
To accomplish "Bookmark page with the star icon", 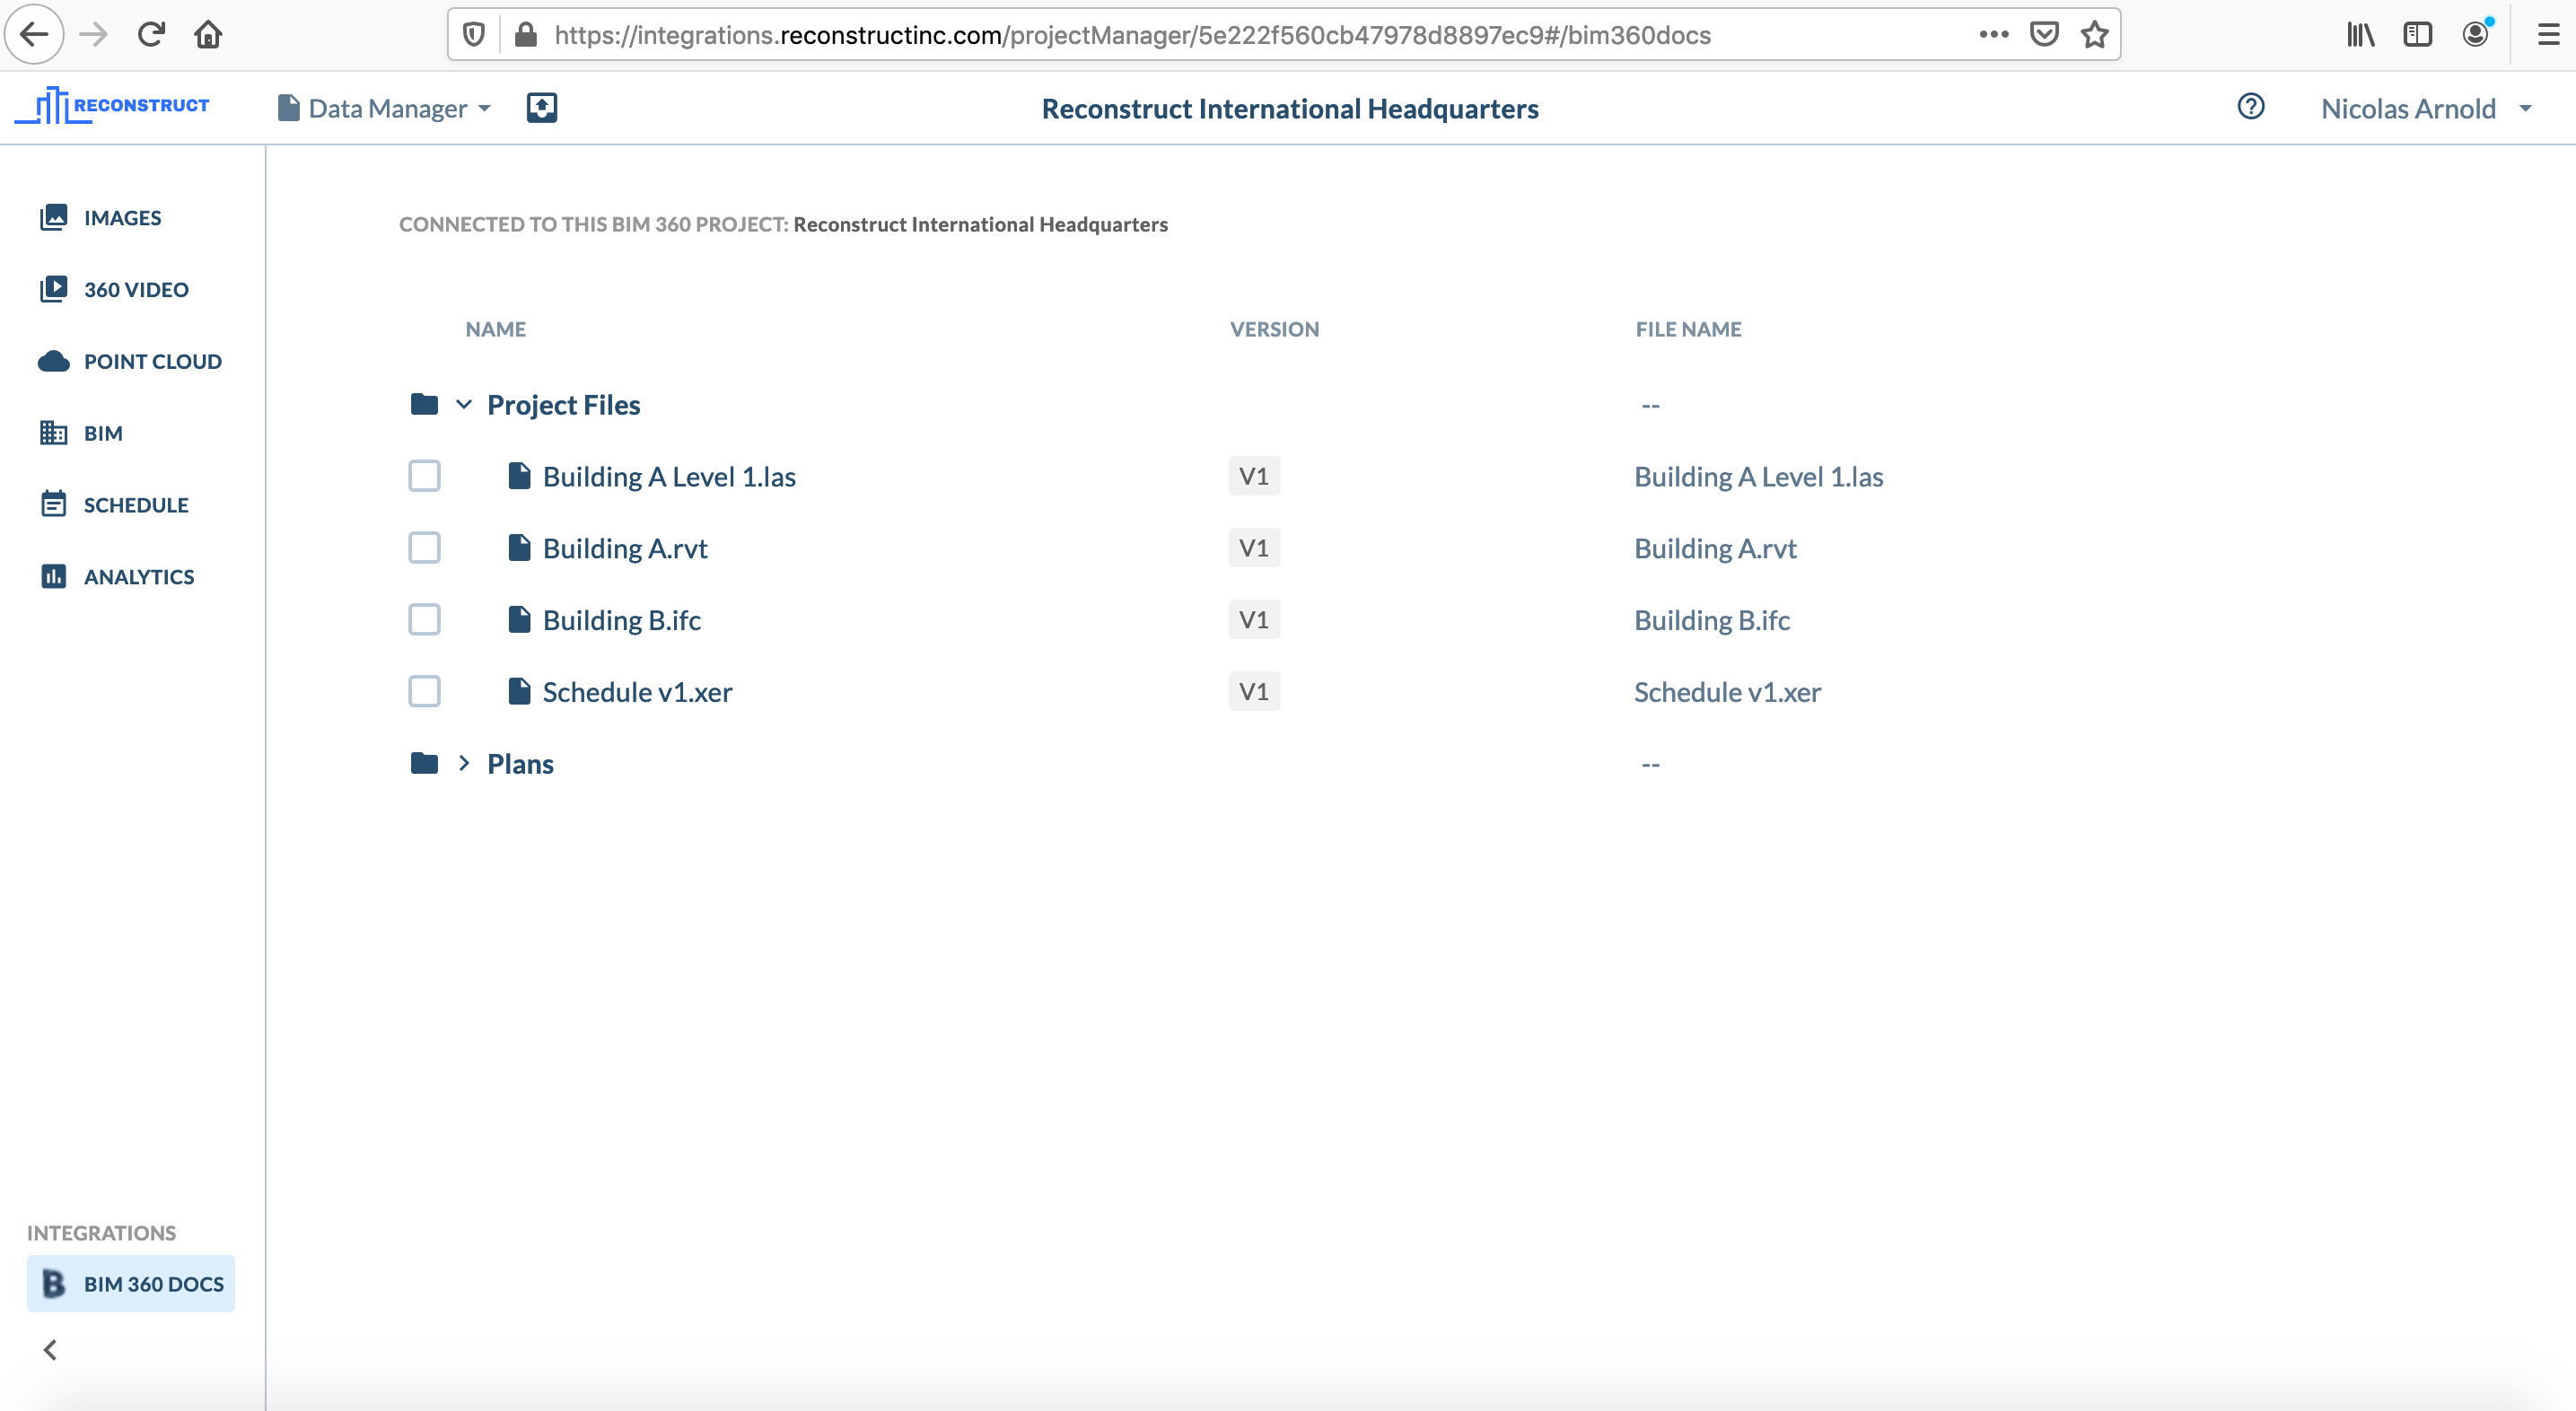I will 2094,35.
